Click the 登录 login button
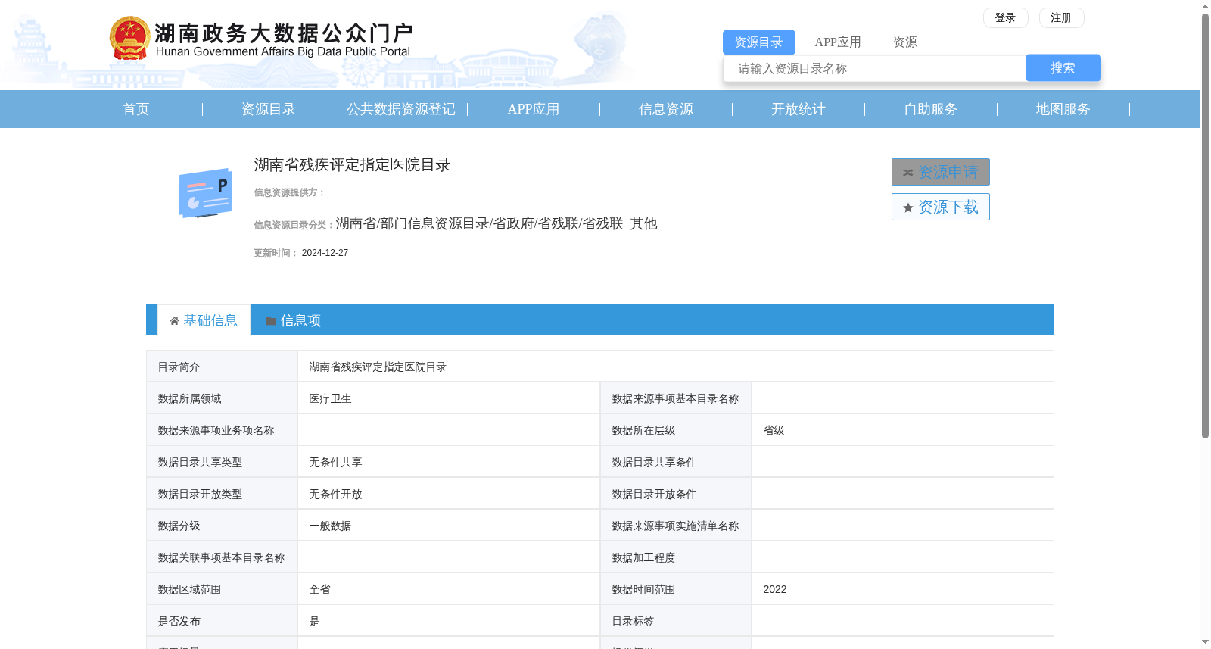The height and width of the screenshot is (649, 1211). pos(1005,18)
